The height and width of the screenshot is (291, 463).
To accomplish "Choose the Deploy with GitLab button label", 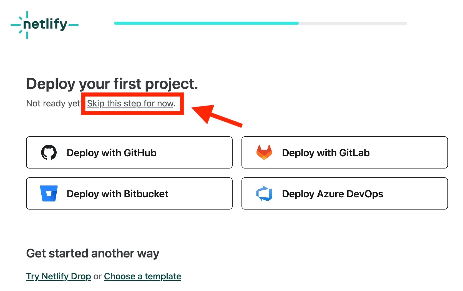I will (326, 153).
